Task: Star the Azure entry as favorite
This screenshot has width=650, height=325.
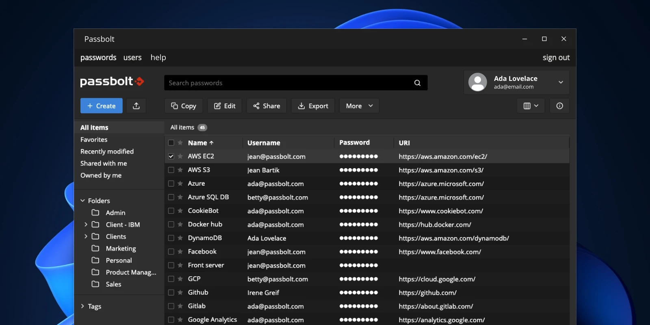Action: pyautogui.click(x=180, y=184)
